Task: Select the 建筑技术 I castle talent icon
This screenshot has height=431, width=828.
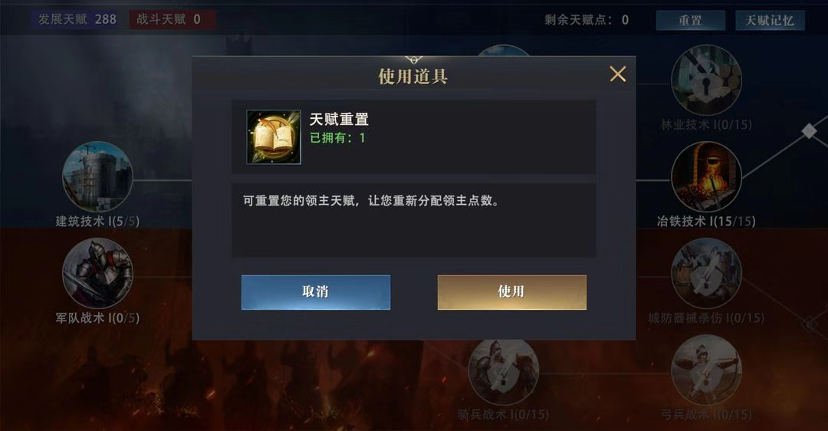Action: [97, 176]
